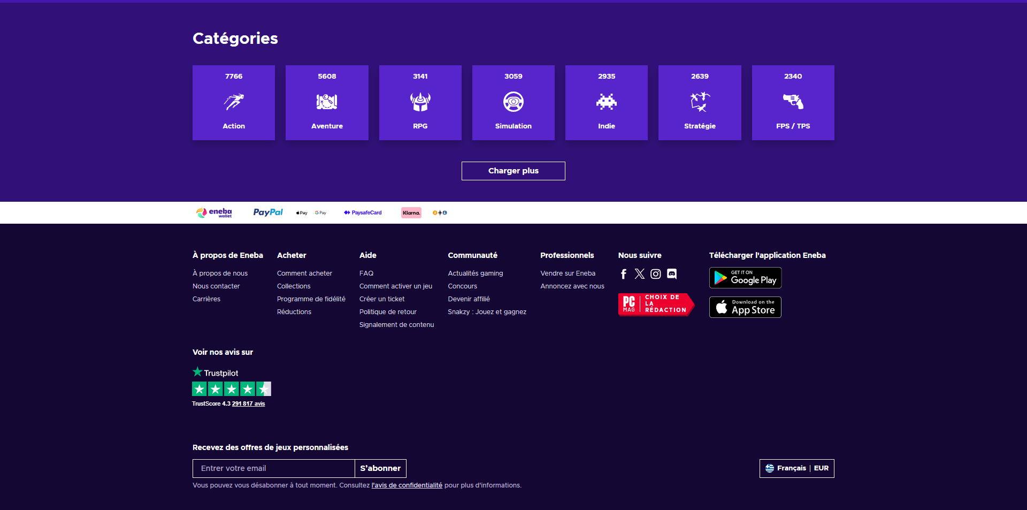Image resolution: width=1027 pixels, height=510 pixels.
Task: Follow the avis de confidentialité link
Action: click(x=407, y=485)
